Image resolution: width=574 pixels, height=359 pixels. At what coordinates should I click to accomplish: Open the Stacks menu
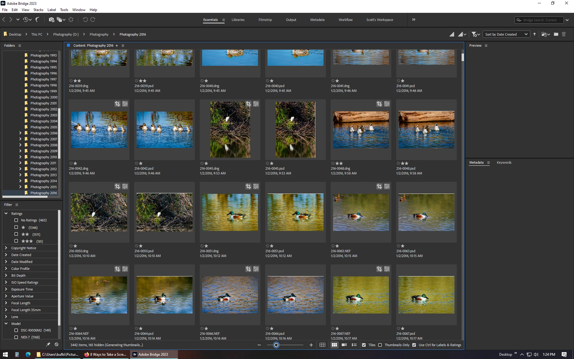coord(38,10)
